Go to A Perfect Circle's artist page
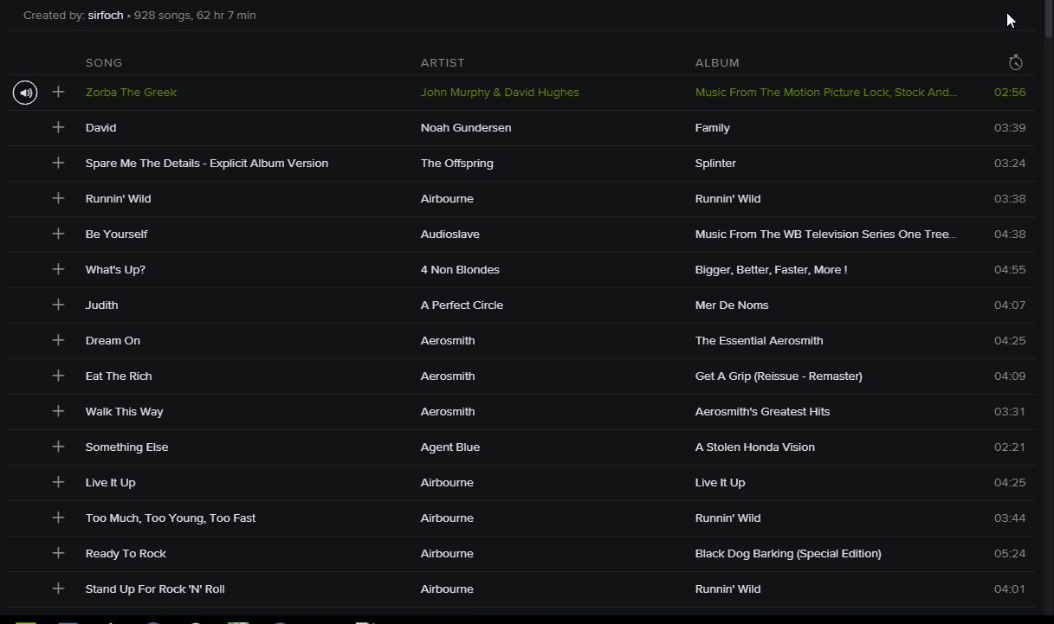 click(462, 305)
